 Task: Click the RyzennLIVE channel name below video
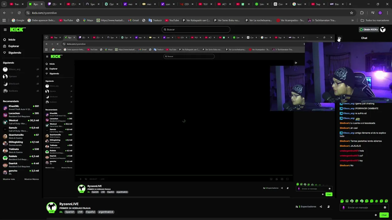pyautogui.click(x=69, y=204)
